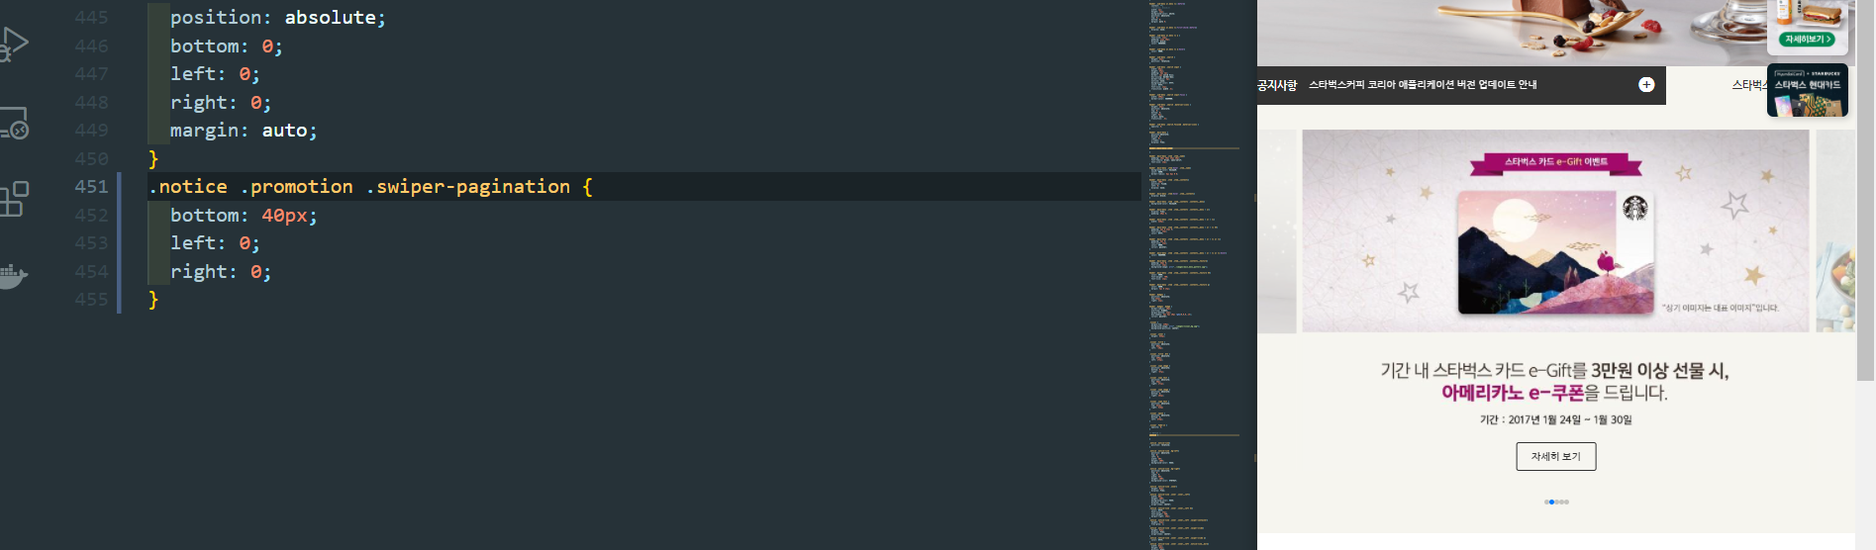Open the Run and Debug view
The width and height of the screenshot is (1876, 550).
click(x=13, y=44)
